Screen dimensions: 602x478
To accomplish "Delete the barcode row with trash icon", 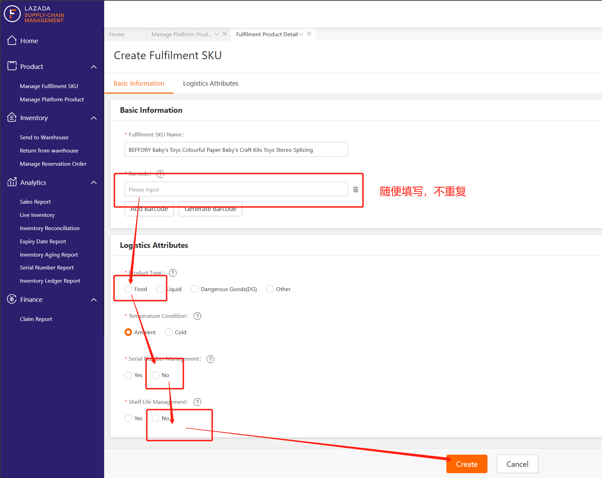I will [355, 189].
